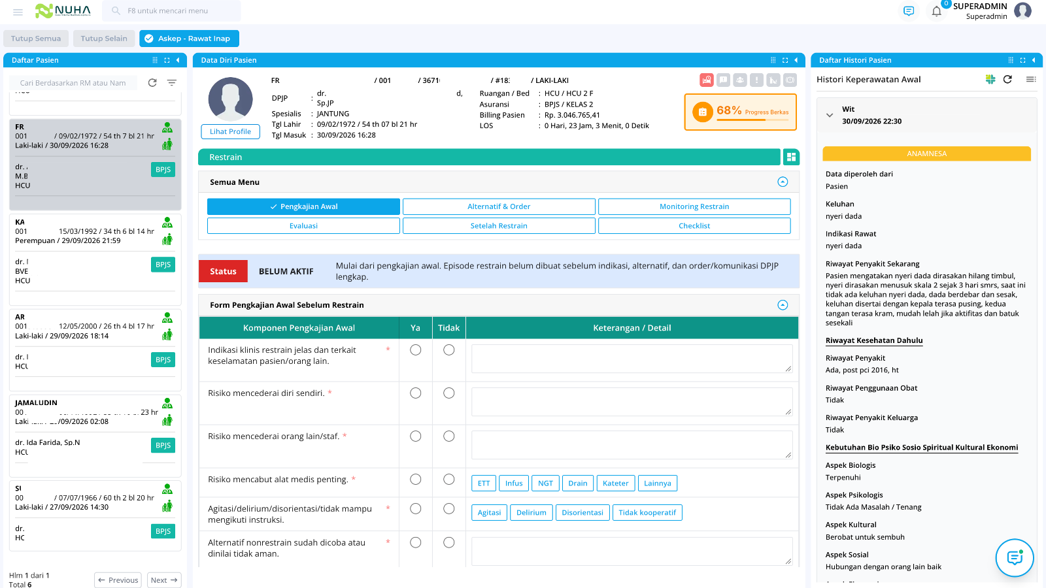Screen dimensions: 1046x588
Task: Click the patient search field by RM
Action: click(x=73, y=83)
